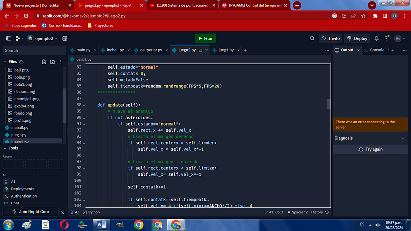Select disparo.png file
The height and width of the screenshot is (231, 411).
(x=24, y=92)
